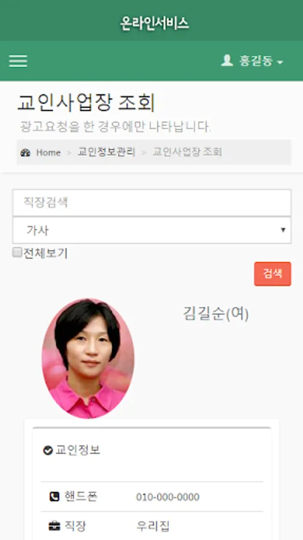This screenshot has width=303, height=540.
Task: Select the 교인사업장 조회 breadcrumb item
Action: click(187, 152)
